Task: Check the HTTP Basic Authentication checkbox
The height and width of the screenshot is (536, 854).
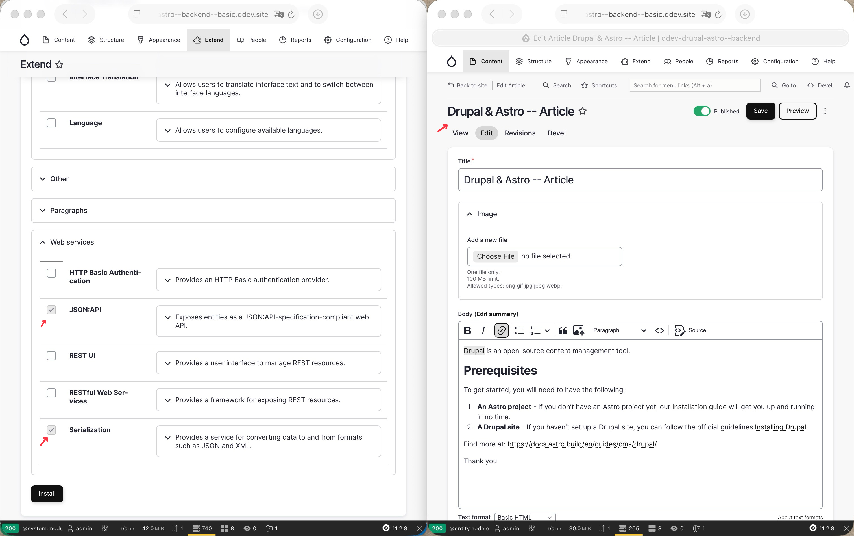Action: tap(51, 273)
